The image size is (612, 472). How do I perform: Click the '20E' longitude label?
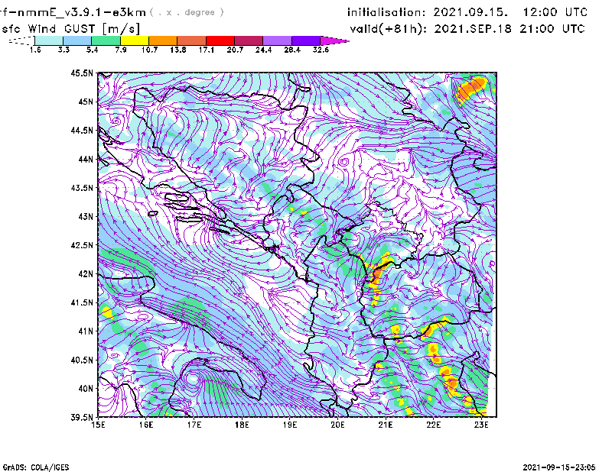click(x=337, y=425)
